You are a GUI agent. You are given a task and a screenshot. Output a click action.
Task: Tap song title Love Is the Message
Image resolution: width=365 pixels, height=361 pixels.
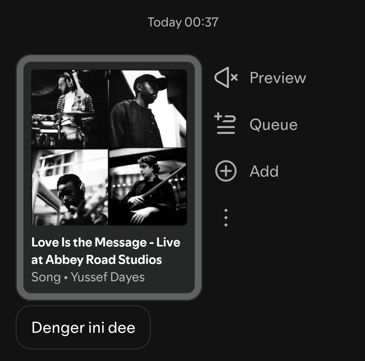[106, 251]
